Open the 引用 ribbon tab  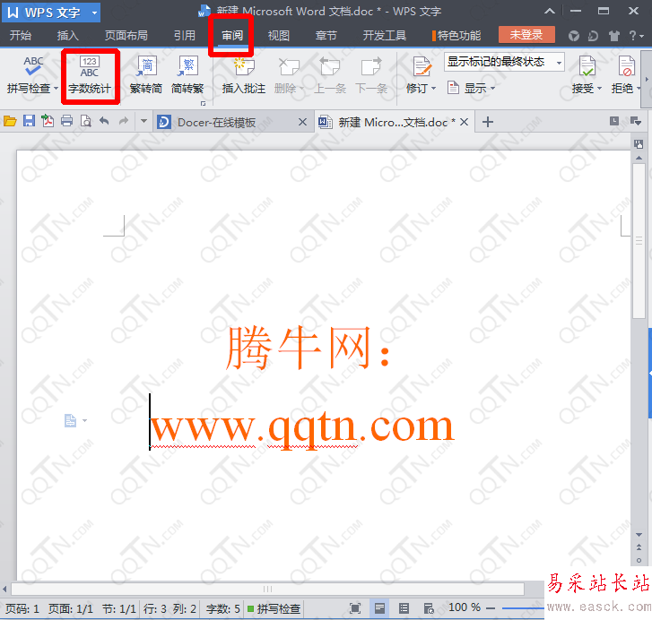tap(184, 36)
